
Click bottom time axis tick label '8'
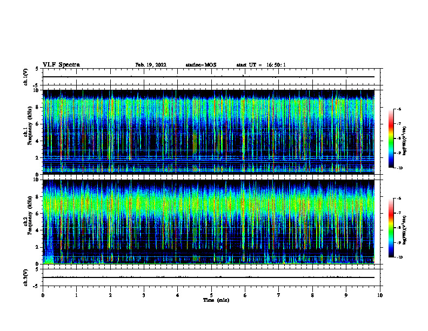coord(312,295)
